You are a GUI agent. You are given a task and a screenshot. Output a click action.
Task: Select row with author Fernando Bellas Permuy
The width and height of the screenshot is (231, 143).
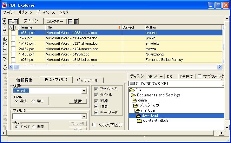pos(164,60)
